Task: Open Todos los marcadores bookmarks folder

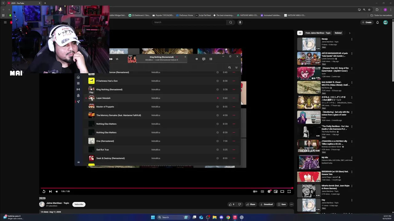Action: tap(381, 15)
